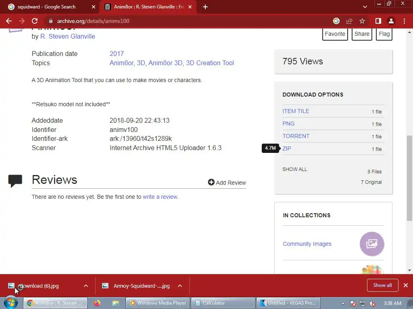Open the 3D topic link

coord(141,63)
